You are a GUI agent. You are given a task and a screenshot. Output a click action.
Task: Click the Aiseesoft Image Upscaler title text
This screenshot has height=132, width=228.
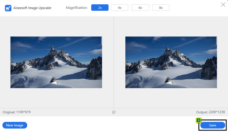coord(32,8)
